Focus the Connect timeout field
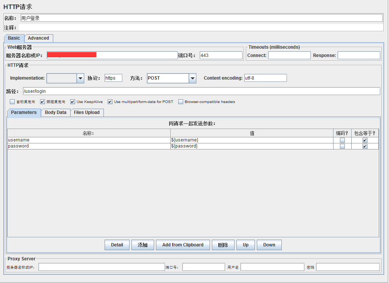 289,55
